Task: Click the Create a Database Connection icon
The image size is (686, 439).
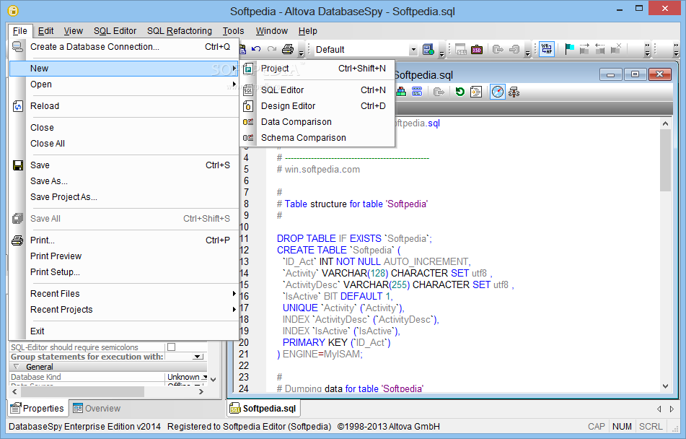Action: [18, 47]
